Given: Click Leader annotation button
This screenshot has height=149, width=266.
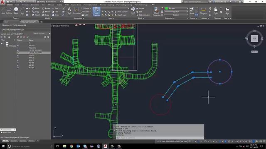Looking at the screenshot, I should (86, 12).
